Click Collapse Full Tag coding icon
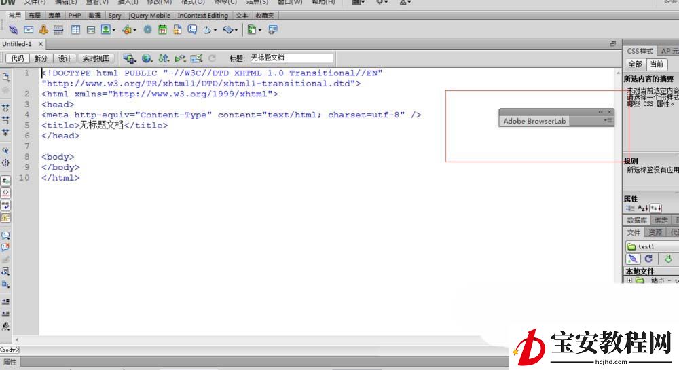The width and height of the screenshot is (679, 370). point(5,108)
